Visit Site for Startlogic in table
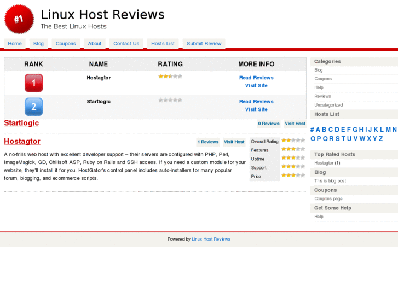Viewport: 398px width, 298px height. 256,109
